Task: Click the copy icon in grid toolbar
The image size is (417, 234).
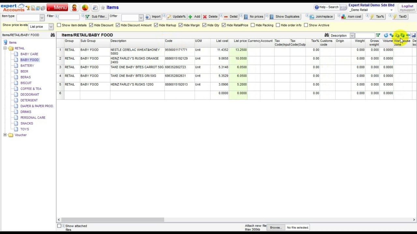Action: click(x=397, y=35)
